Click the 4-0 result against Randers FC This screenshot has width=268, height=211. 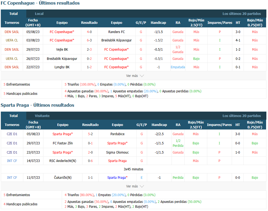coord(89,32)
